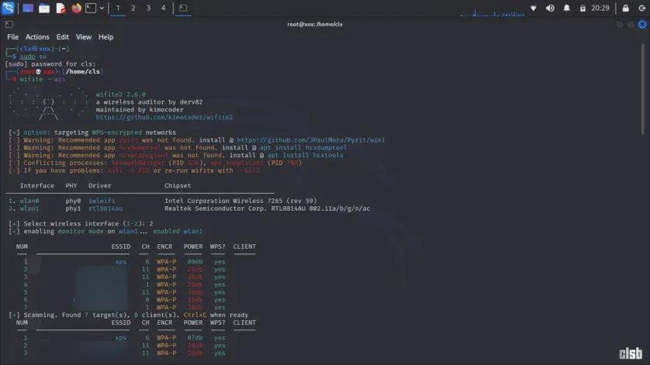Click 'Ctrl+C' text in scanning line
650x365 pixels.
195,315
